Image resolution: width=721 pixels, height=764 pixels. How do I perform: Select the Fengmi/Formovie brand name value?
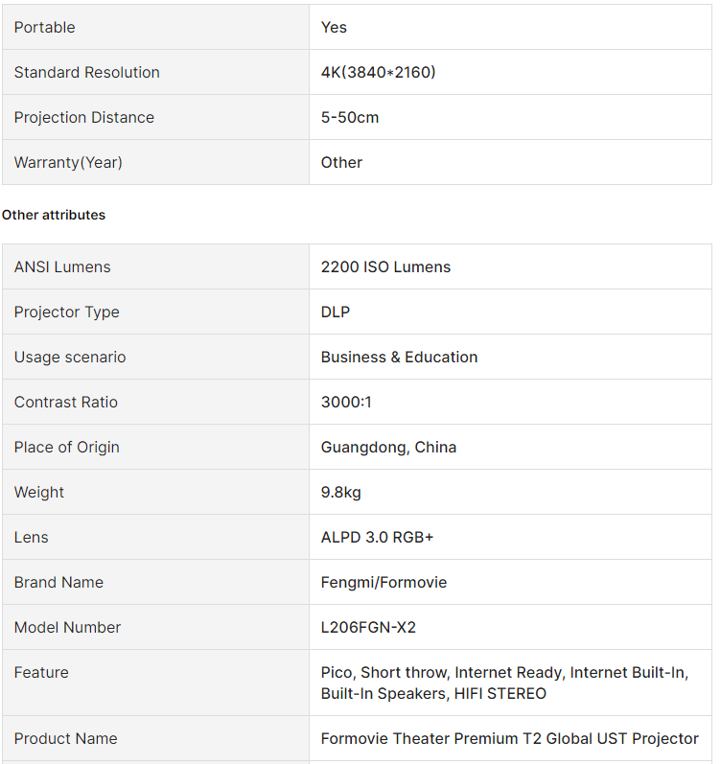pyautogui.click(x=384, y=582)
